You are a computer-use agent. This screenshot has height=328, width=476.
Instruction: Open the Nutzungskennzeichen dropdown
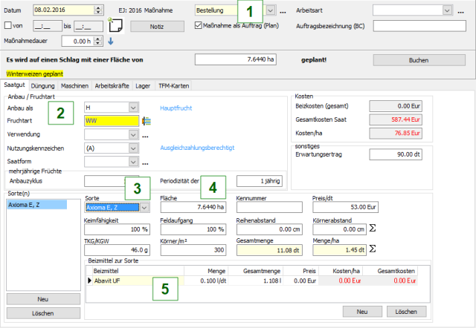coord(133,148)
